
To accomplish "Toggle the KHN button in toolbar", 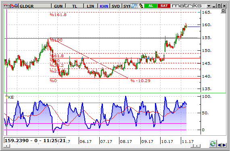I will coord(104,6).
